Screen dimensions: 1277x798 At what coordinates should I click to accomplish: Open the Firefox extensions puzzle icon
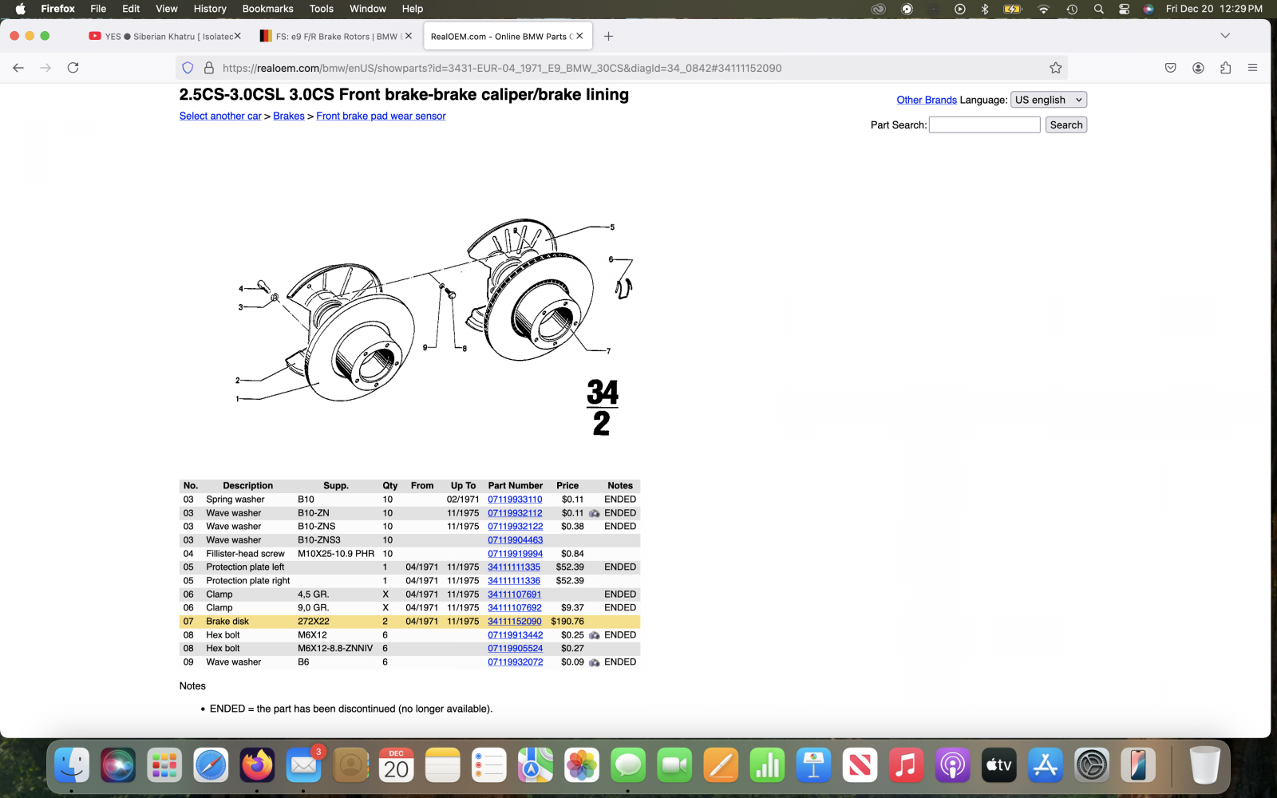pos(1225,68)
